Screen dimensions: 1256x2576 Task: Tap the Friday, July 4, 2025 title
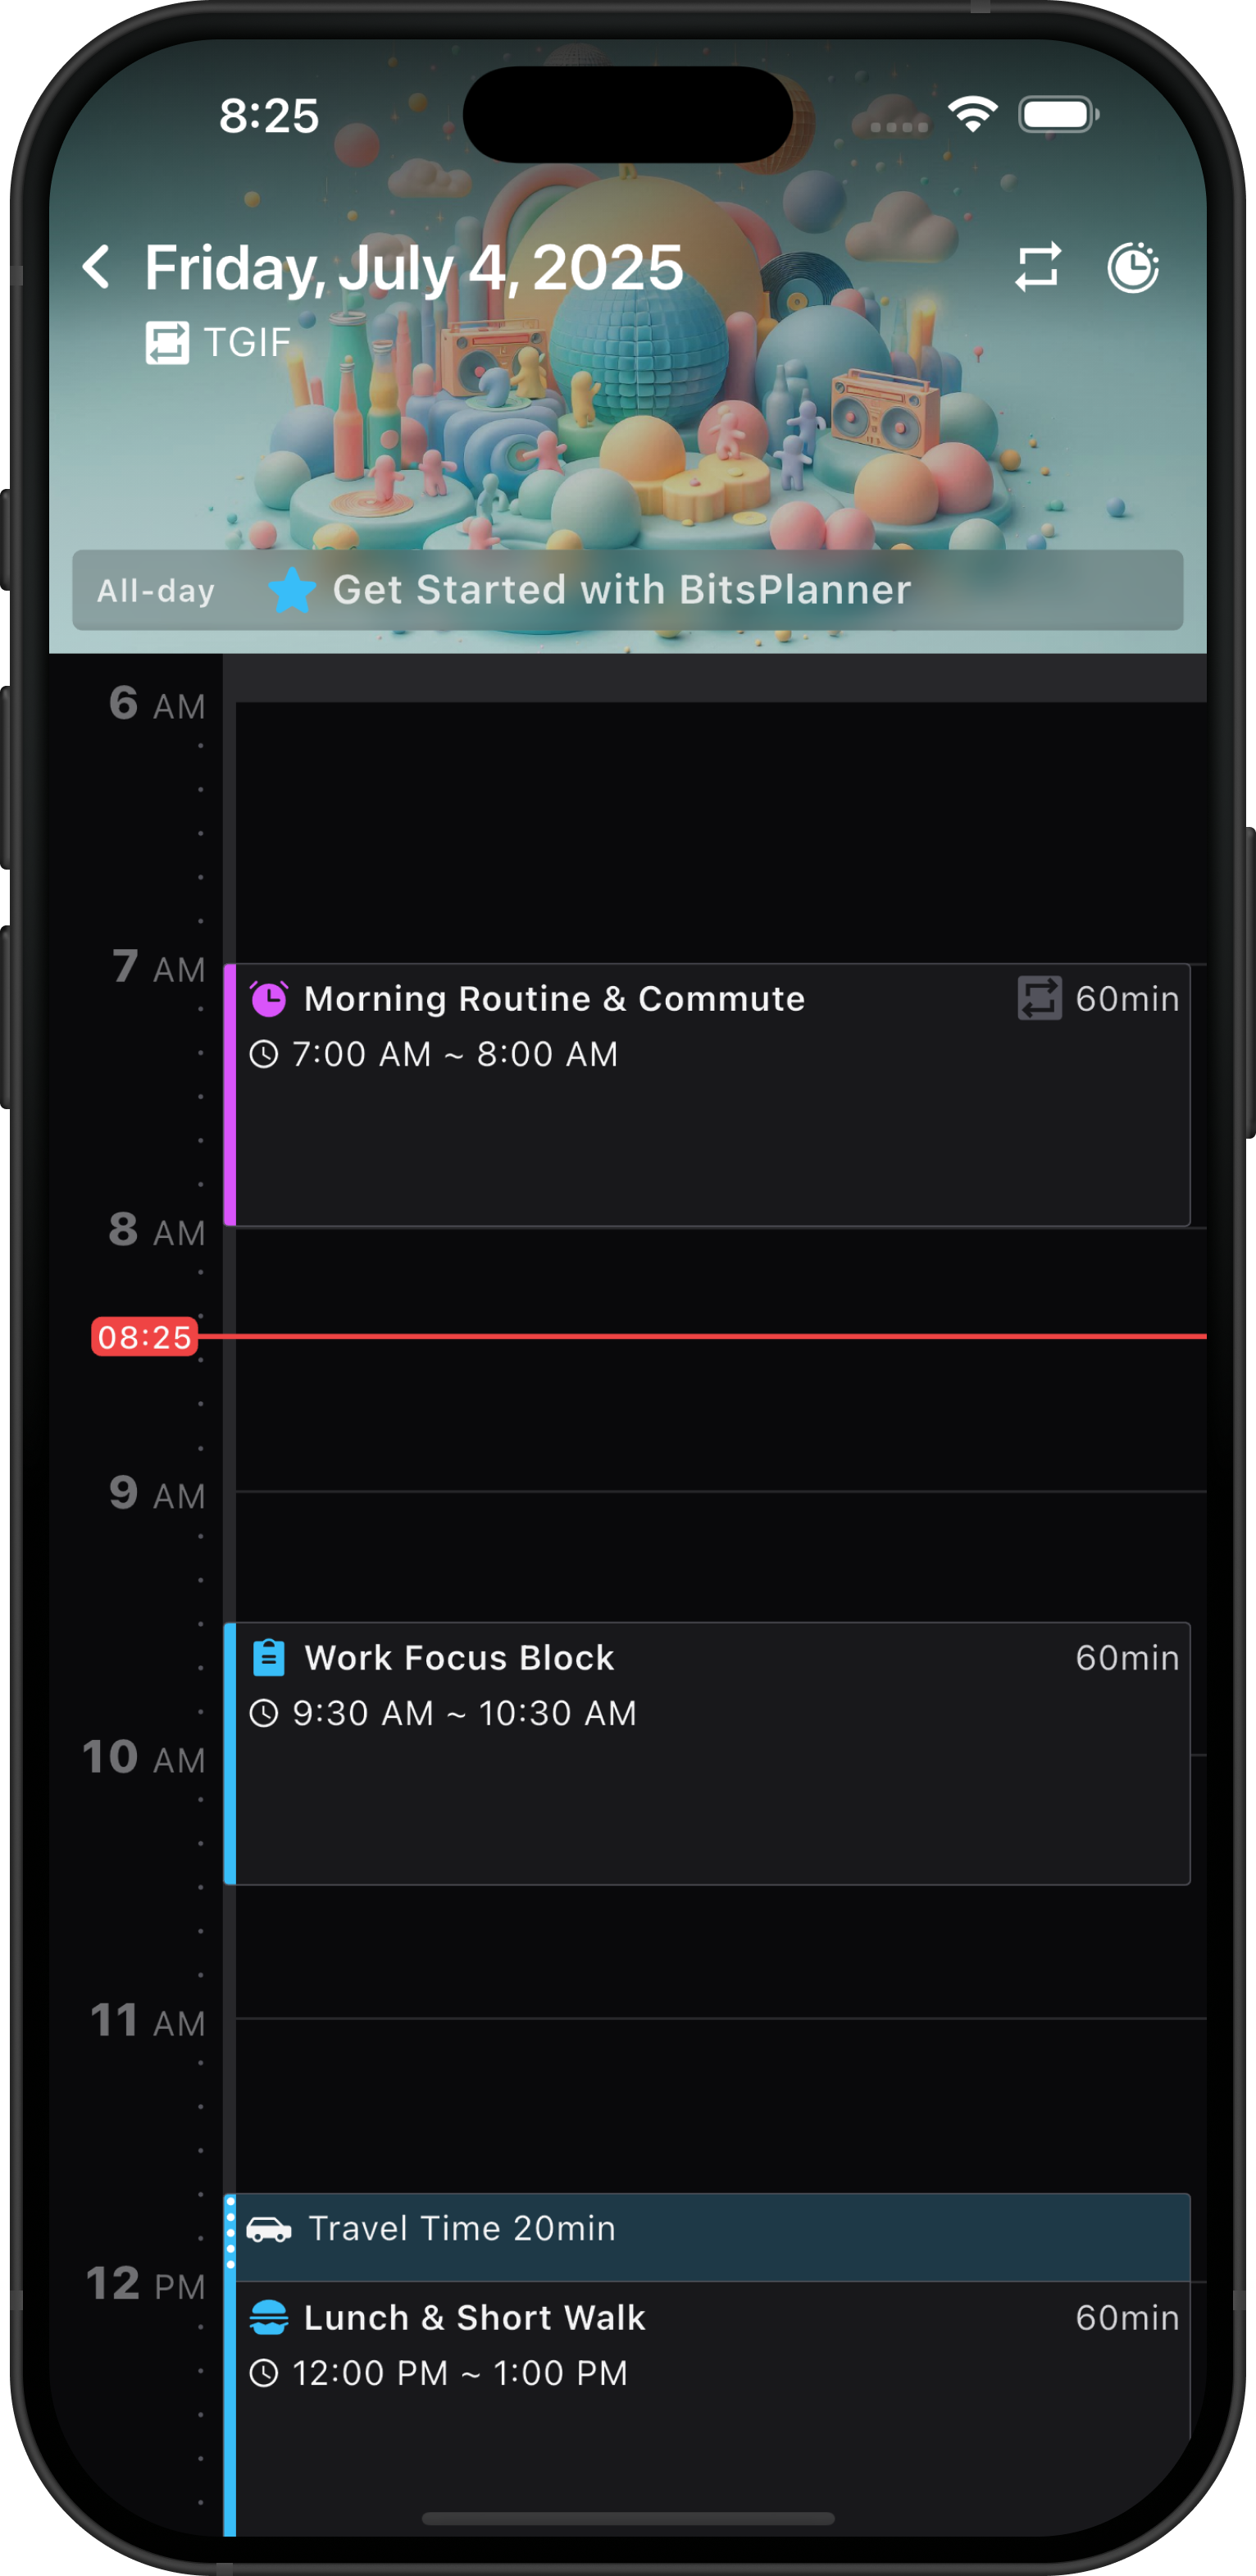(x=414, y=267)
